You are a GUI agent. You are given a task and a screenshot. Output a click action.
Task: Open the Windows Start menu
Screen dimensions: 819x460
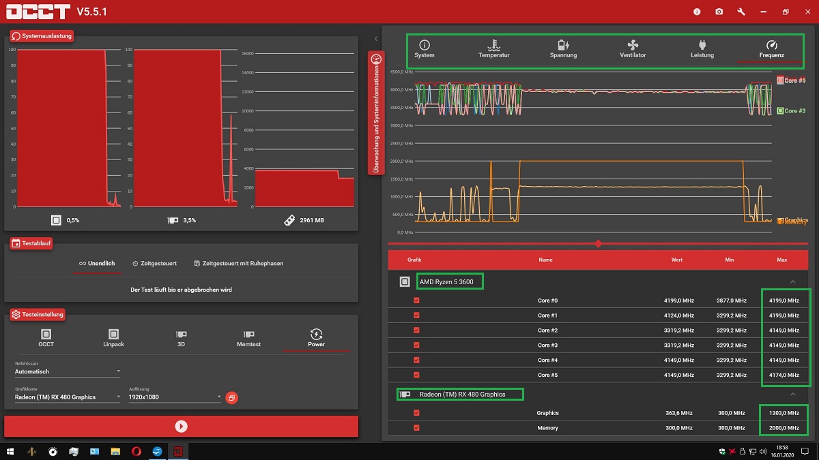click(x=10, y=451)
